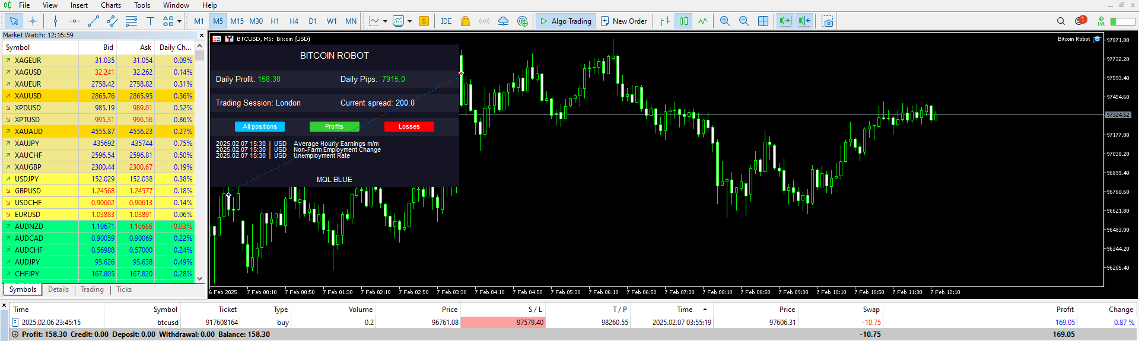Click the LVL level icon
This screenshot has width=1139, height=341.
[1101, 21]
